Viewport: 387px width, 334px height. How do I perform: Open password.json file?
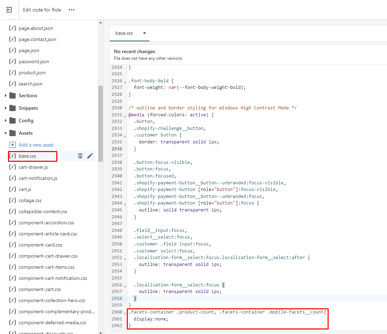pyautogui.click(x=34, y=61)
